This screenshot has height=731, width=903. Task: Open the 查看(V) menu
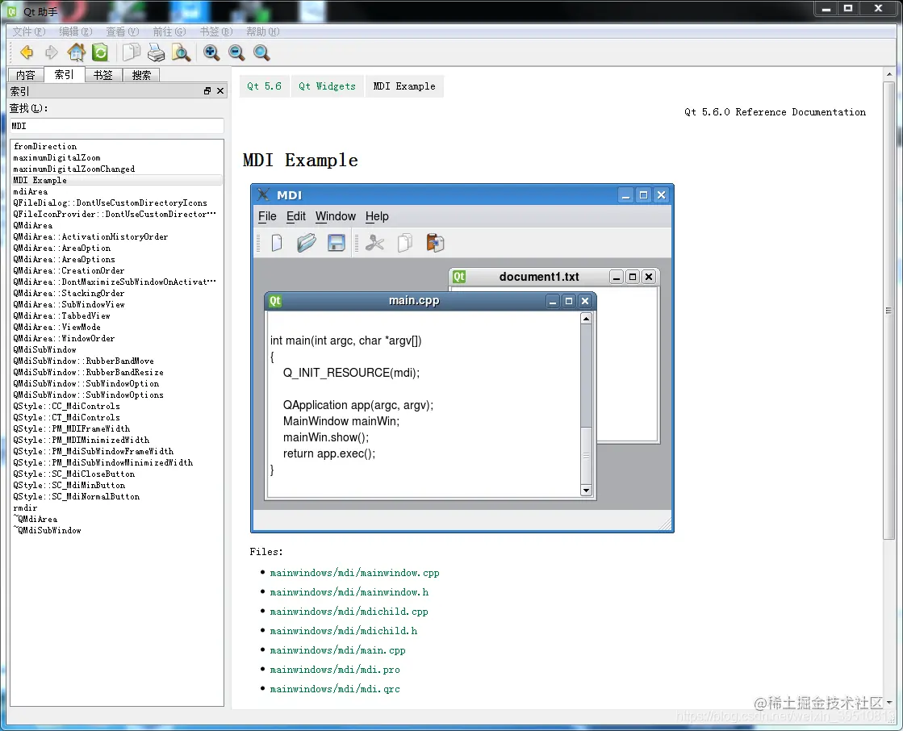click(x=122, y=31)
